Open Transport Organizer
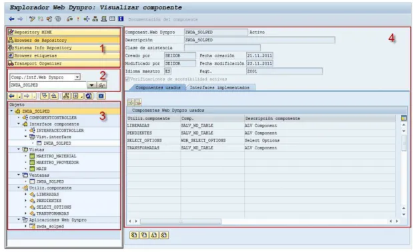This screenshot has width=413, height=252. (x=64, y=63)
